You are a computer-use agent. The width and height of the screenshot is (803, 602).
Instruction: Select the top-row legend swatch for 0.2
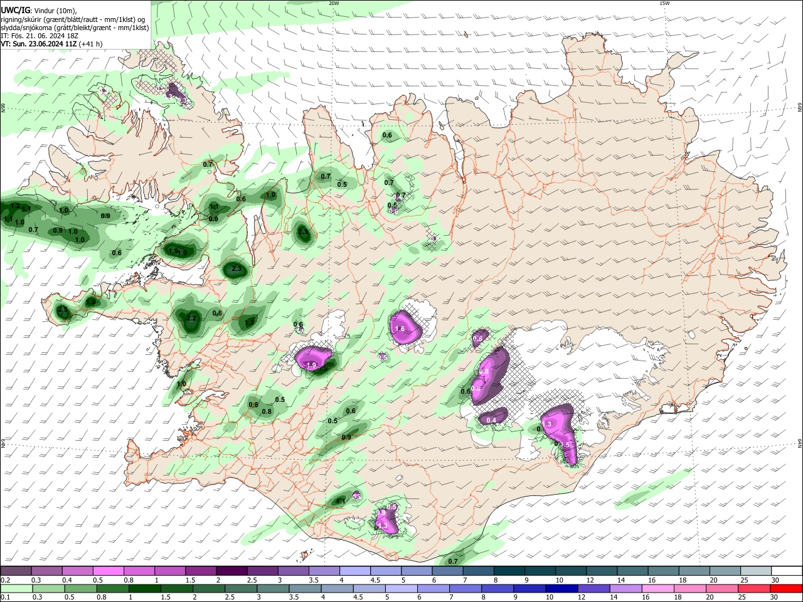16,571
